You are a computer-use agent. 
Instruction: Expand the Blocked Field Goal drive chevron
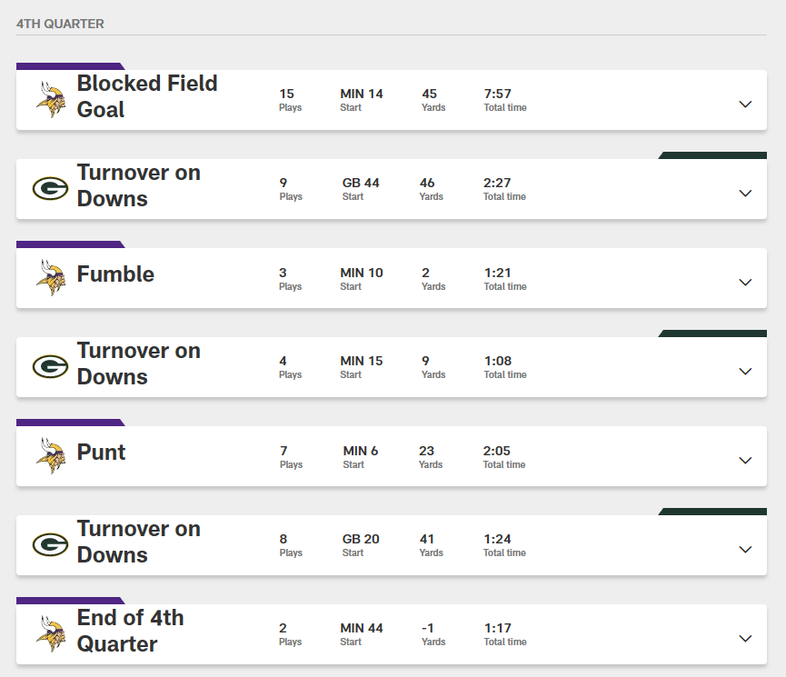pos(745,105)
